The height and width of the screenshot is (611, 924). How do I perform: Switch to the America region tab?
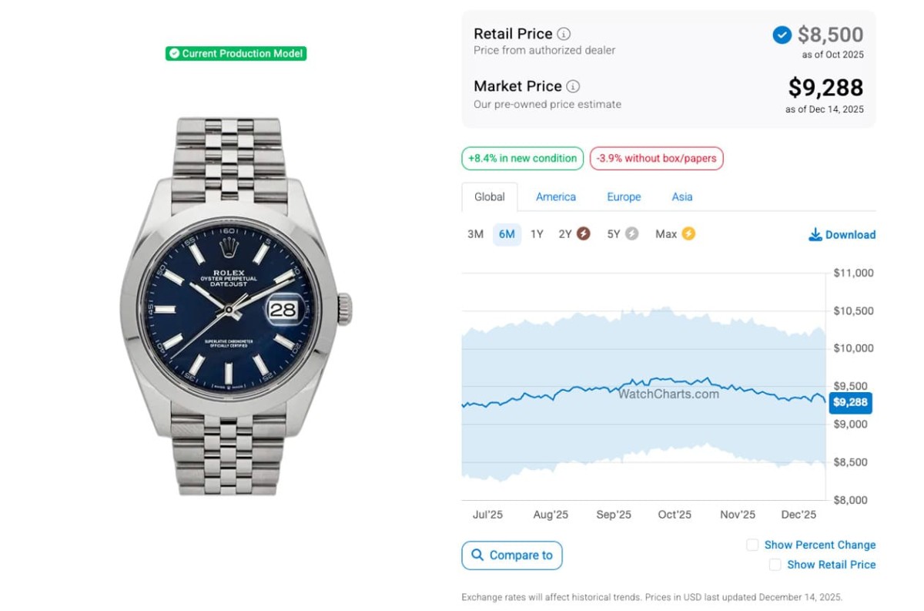tap(556, 196)
